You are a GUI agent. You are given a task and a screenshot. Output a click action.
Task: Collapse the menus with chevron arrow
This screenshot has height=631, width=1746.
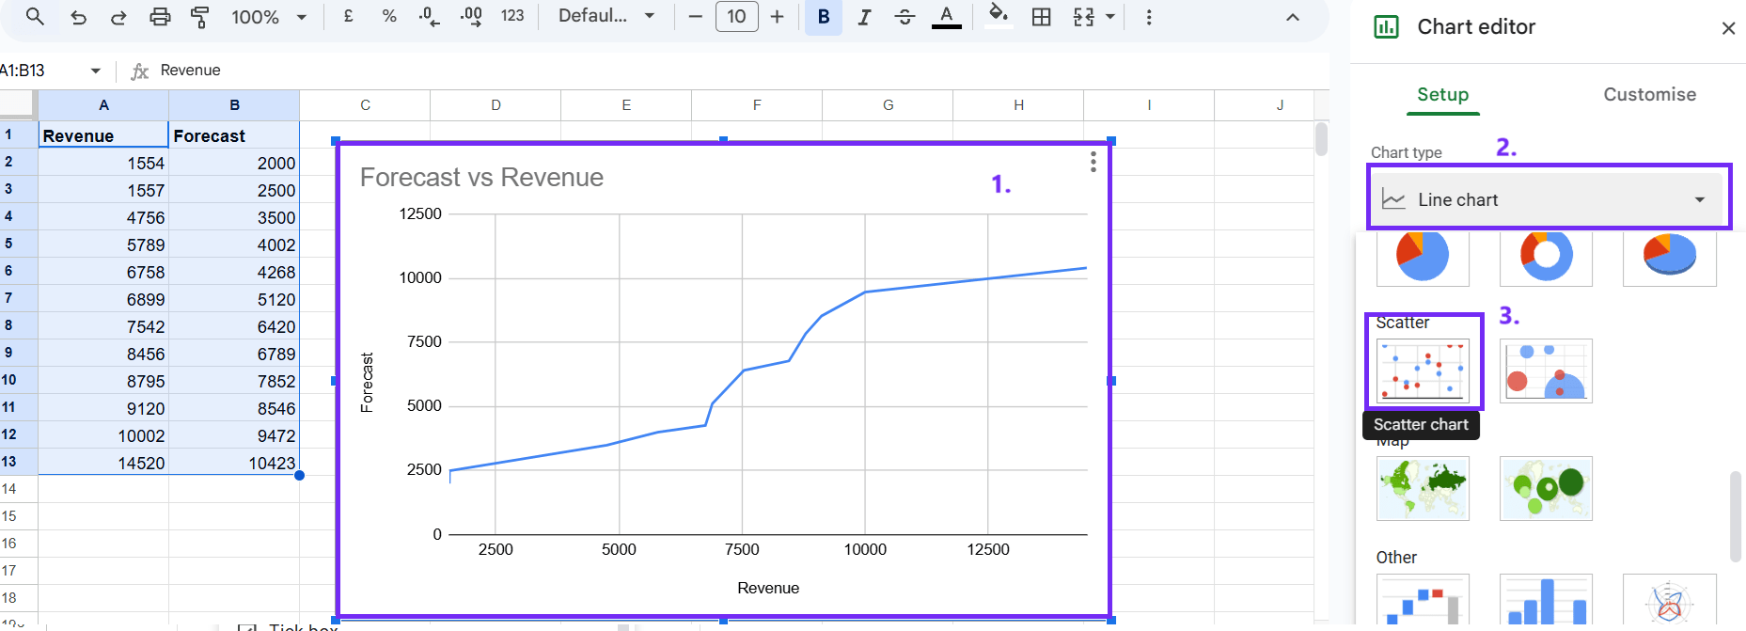pos(1293,17)
